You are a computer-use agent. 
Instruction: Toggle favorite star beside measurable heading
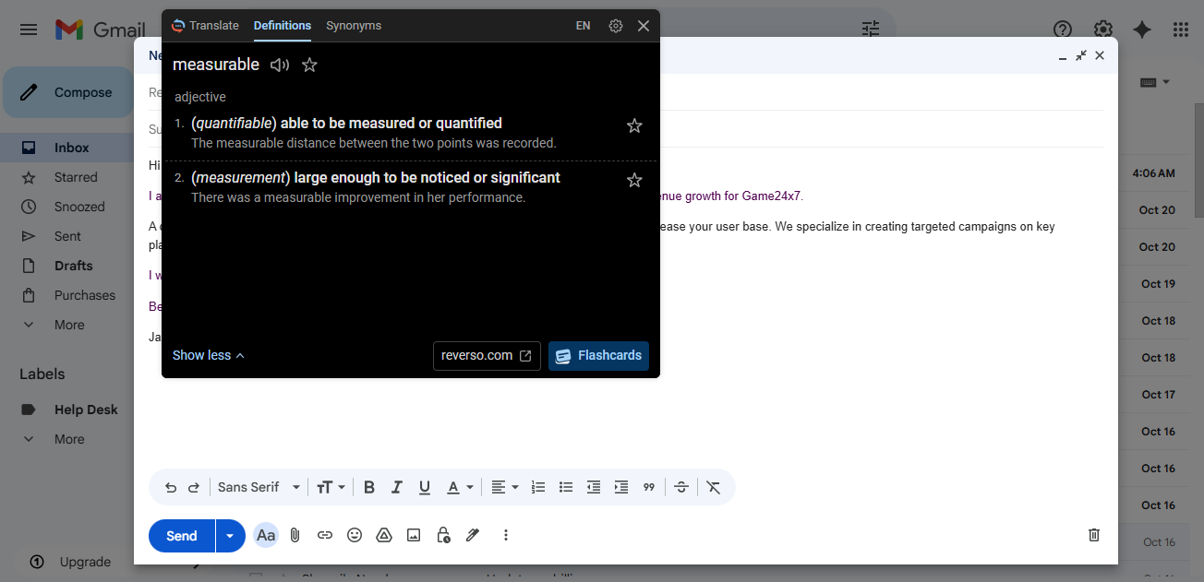[310, 65]
